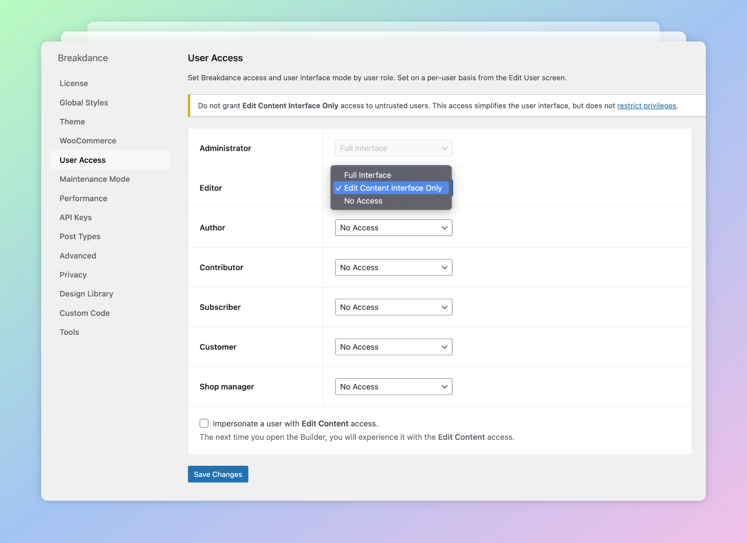Select Tools in the sidebar
The image size is (747, 543).
(69, 333)
